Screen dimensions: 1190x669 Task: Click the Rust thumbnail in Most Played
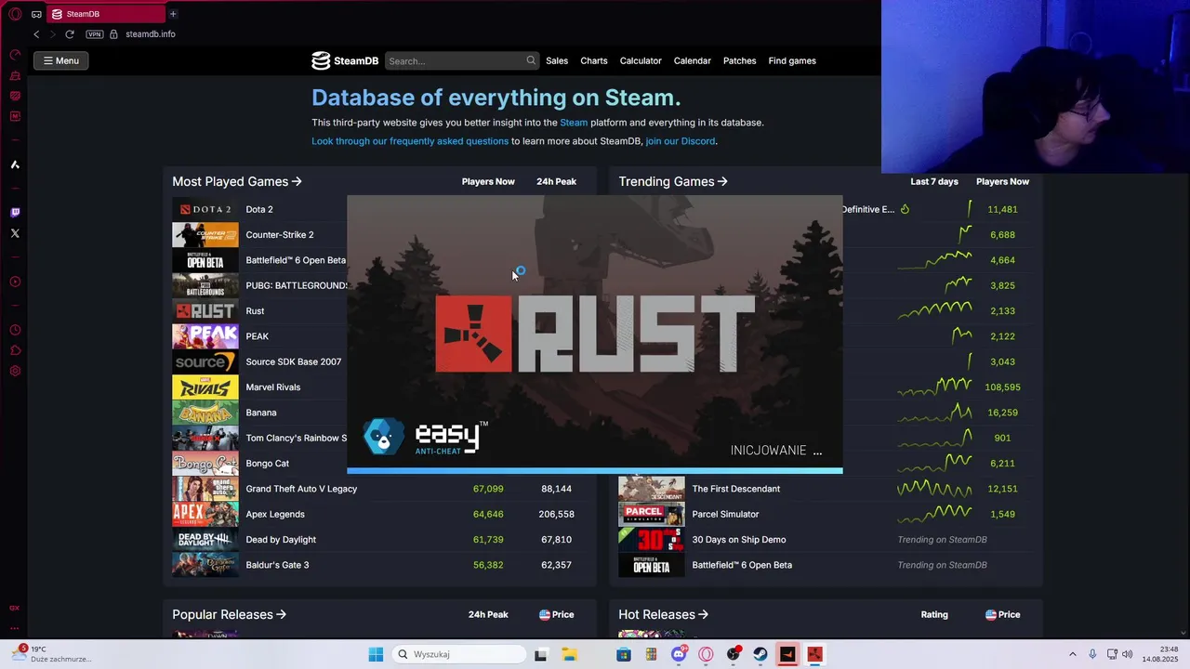coord(205,311)
